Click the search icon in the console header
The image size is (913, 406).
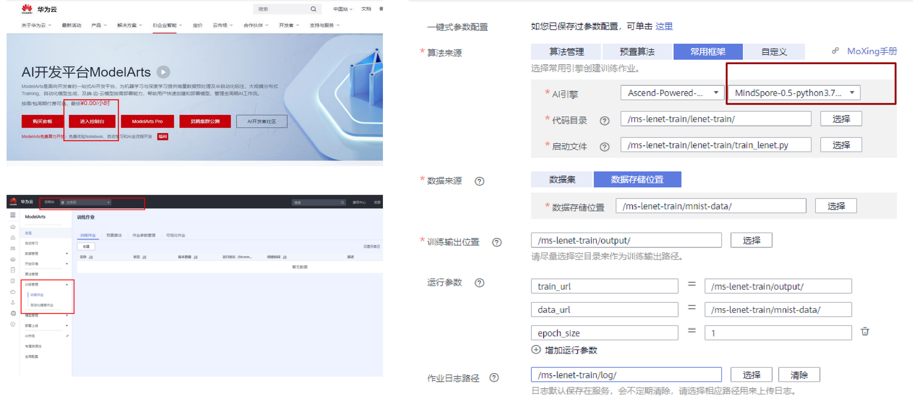pyautogui.click(x=342, y=203)
